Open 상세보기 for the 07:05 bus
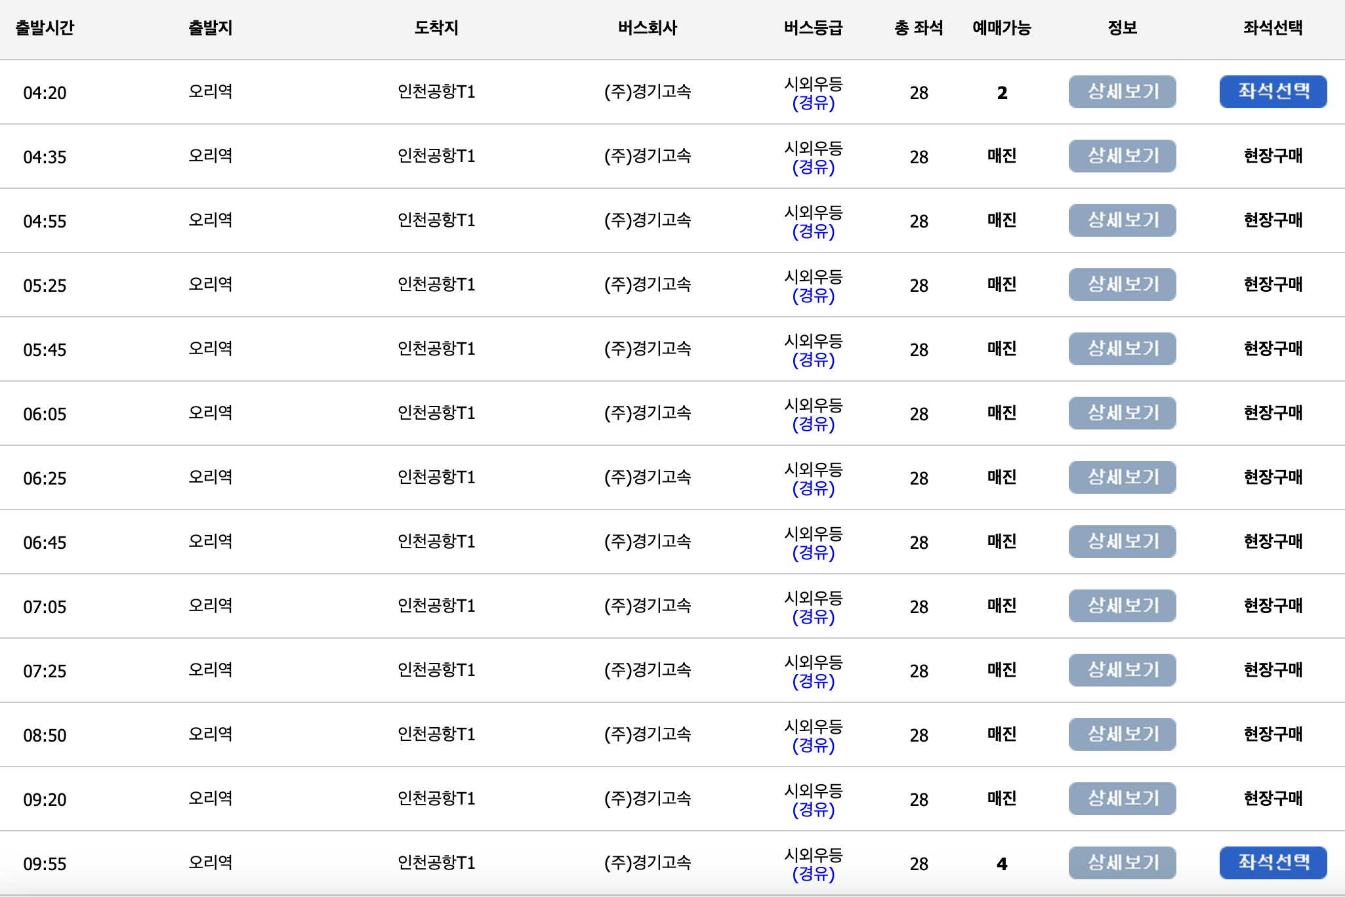Screen dimensions: 1345x897 tap(1122, 605)
